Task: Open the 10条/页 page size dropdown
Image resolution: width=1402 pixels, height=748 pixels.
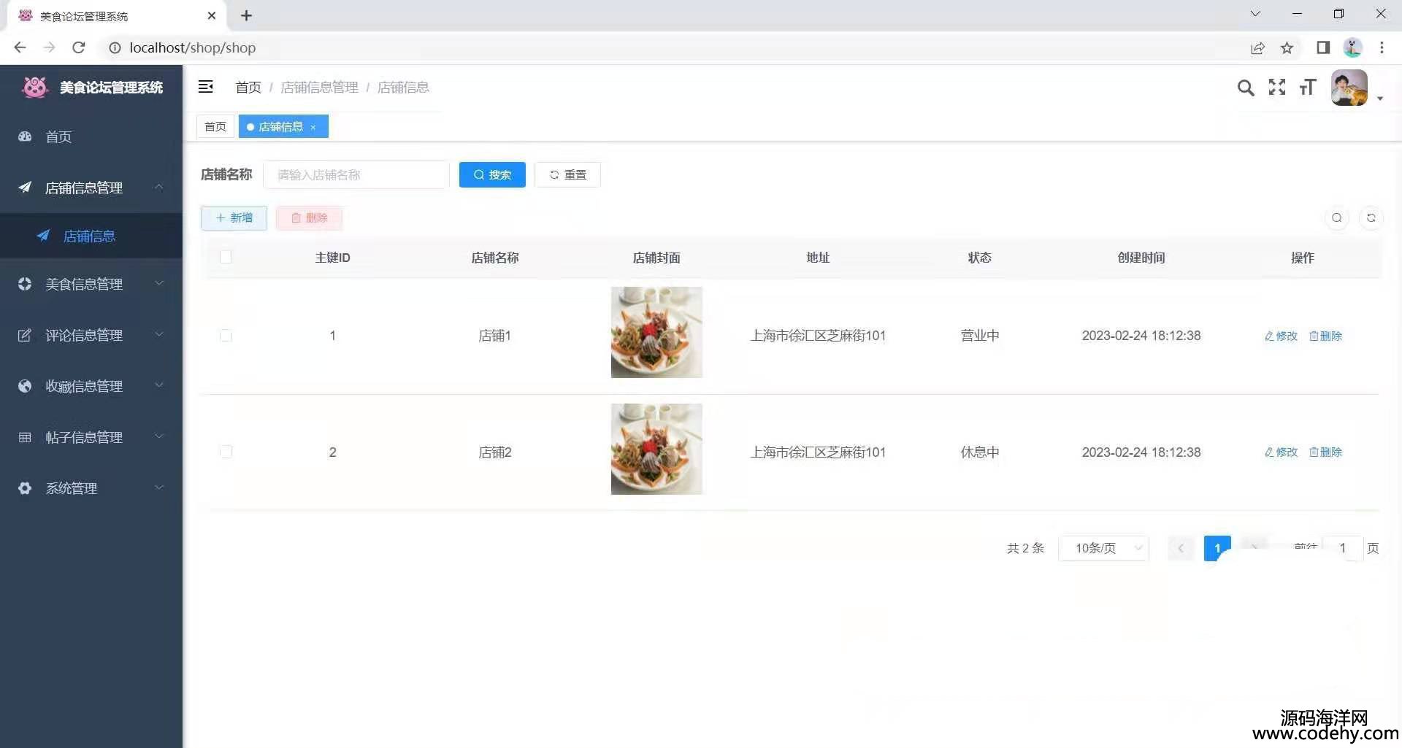Action: (x=1103, y=548)
